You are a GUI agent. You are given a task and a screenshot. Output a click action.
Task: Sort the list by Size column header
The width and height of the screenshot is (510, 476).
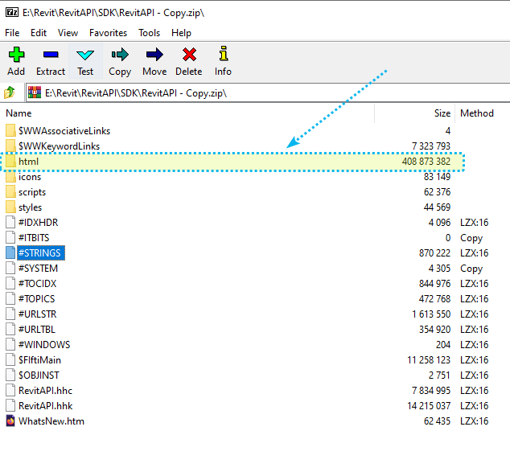pyautogui.click(x=442, y=113)
